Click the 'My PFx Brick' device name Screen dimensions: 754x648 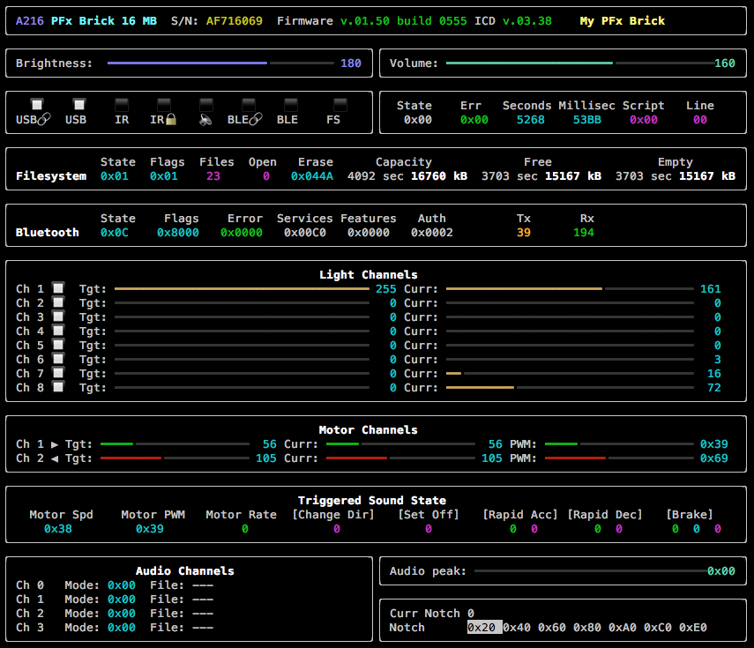(x=623, y=20)
